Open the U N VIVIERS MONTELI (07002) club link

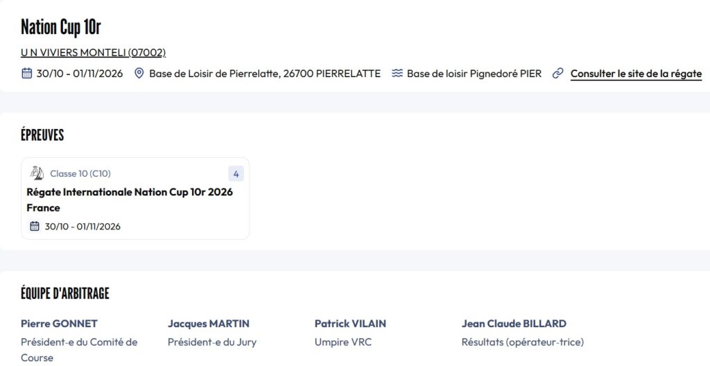[x=93, y=53]
